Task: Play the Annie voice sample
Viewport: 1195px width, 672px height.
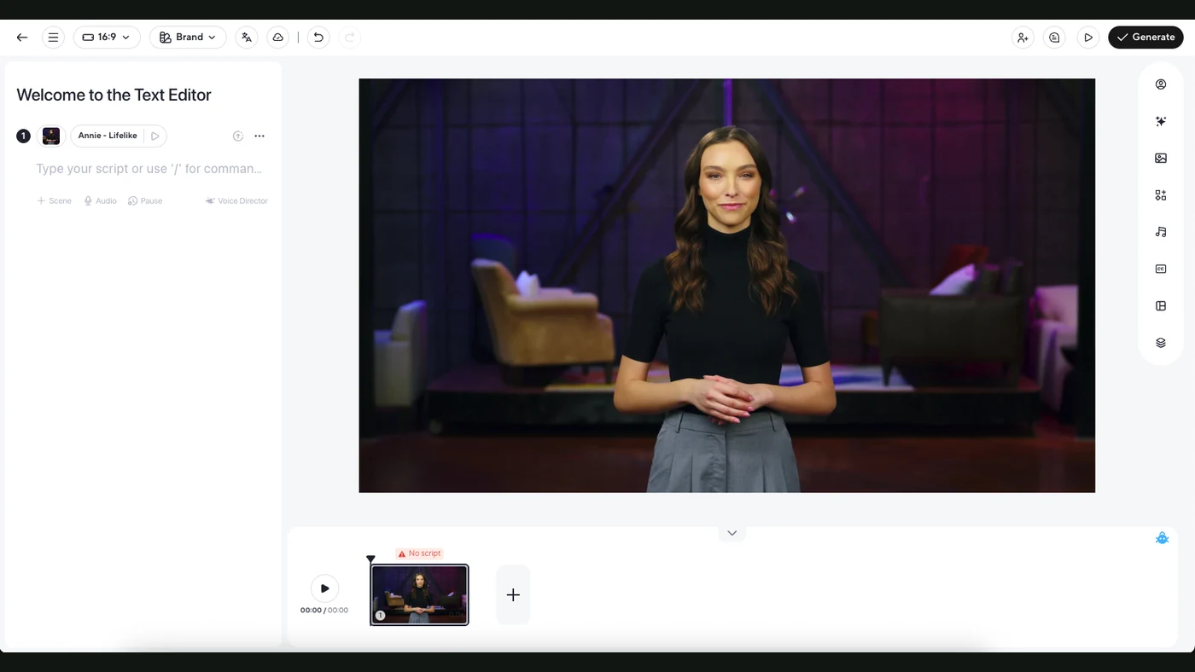Action: [154, 136]
